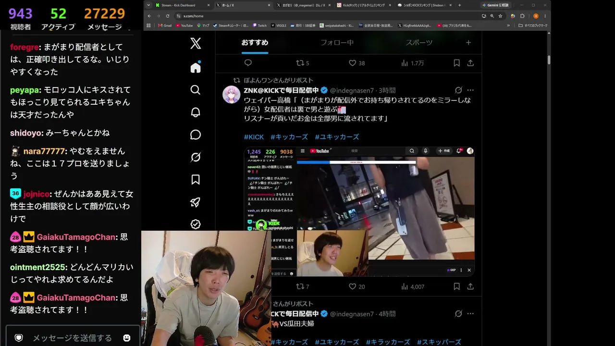Open the X logo home link

pyautogui.click(x=196, y=43)
